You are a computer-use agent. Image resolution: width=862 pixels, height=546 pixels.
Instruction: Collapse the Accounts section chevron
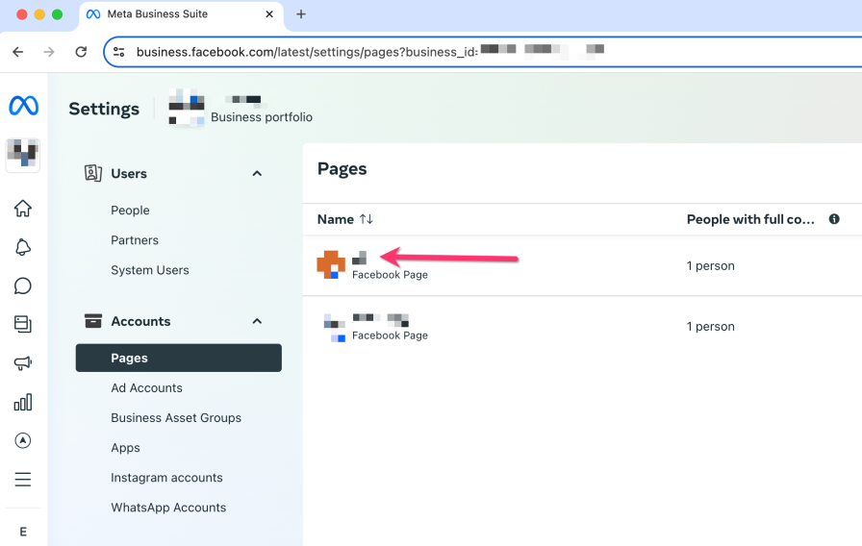257,321
